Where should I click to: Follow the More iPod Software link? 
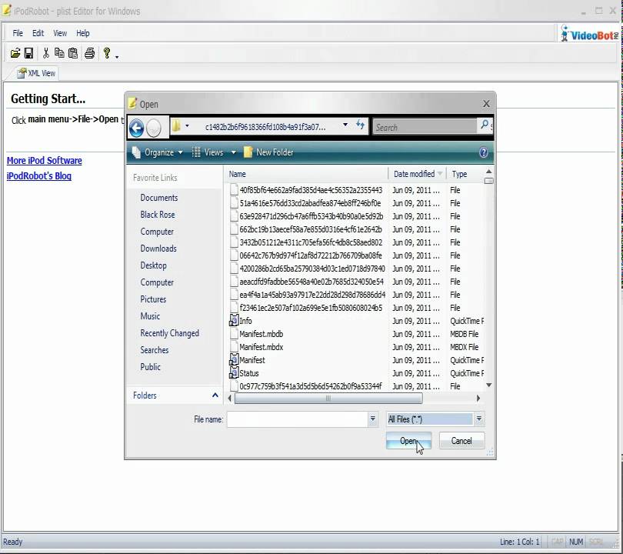(44, 161)
